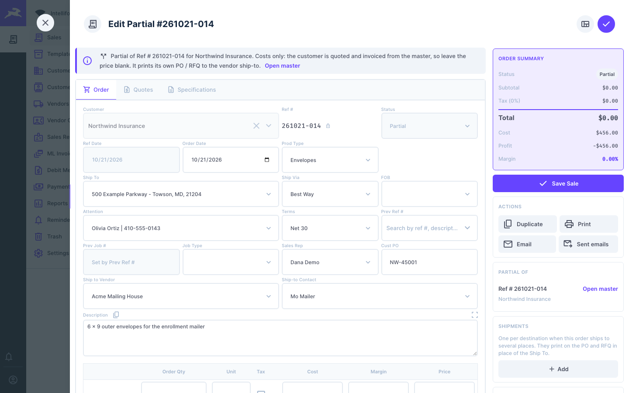629x393 pixels.
Task: Close the Edit Partial dialog
Action: tap(45, 23)
